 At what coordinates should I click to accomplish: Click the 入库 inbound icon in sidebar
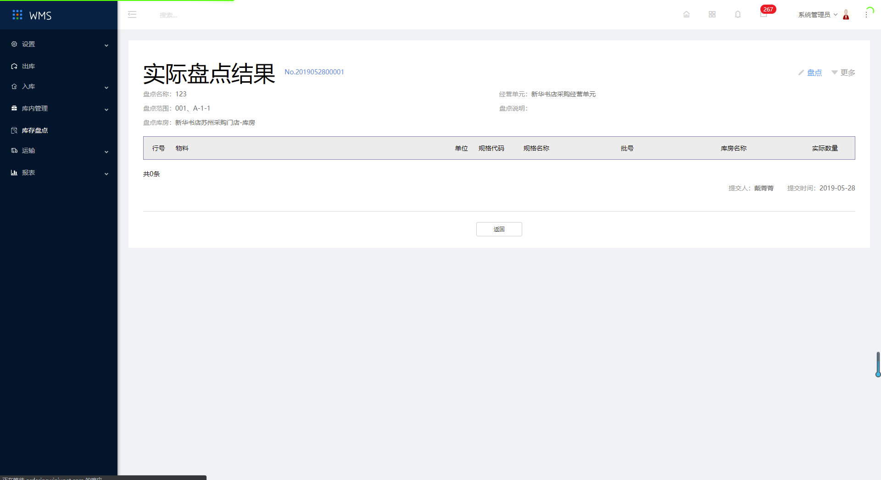click(x=14, y=86)
